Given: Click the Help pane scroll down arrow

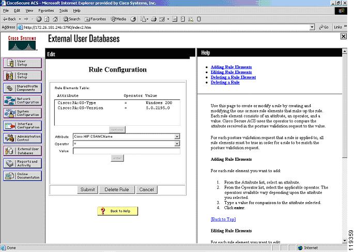Looking at the screenshot, I should point(345,241).
